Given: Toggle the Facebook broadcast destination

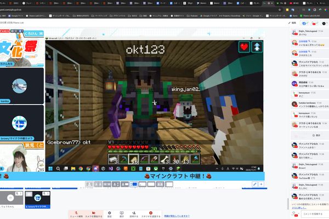Looking at the screenshot, I should coord(305,23).
